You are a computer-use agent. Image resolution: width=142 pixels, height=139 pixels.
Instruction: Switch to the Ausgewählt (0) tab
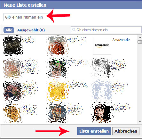click(x=31, y=30)
